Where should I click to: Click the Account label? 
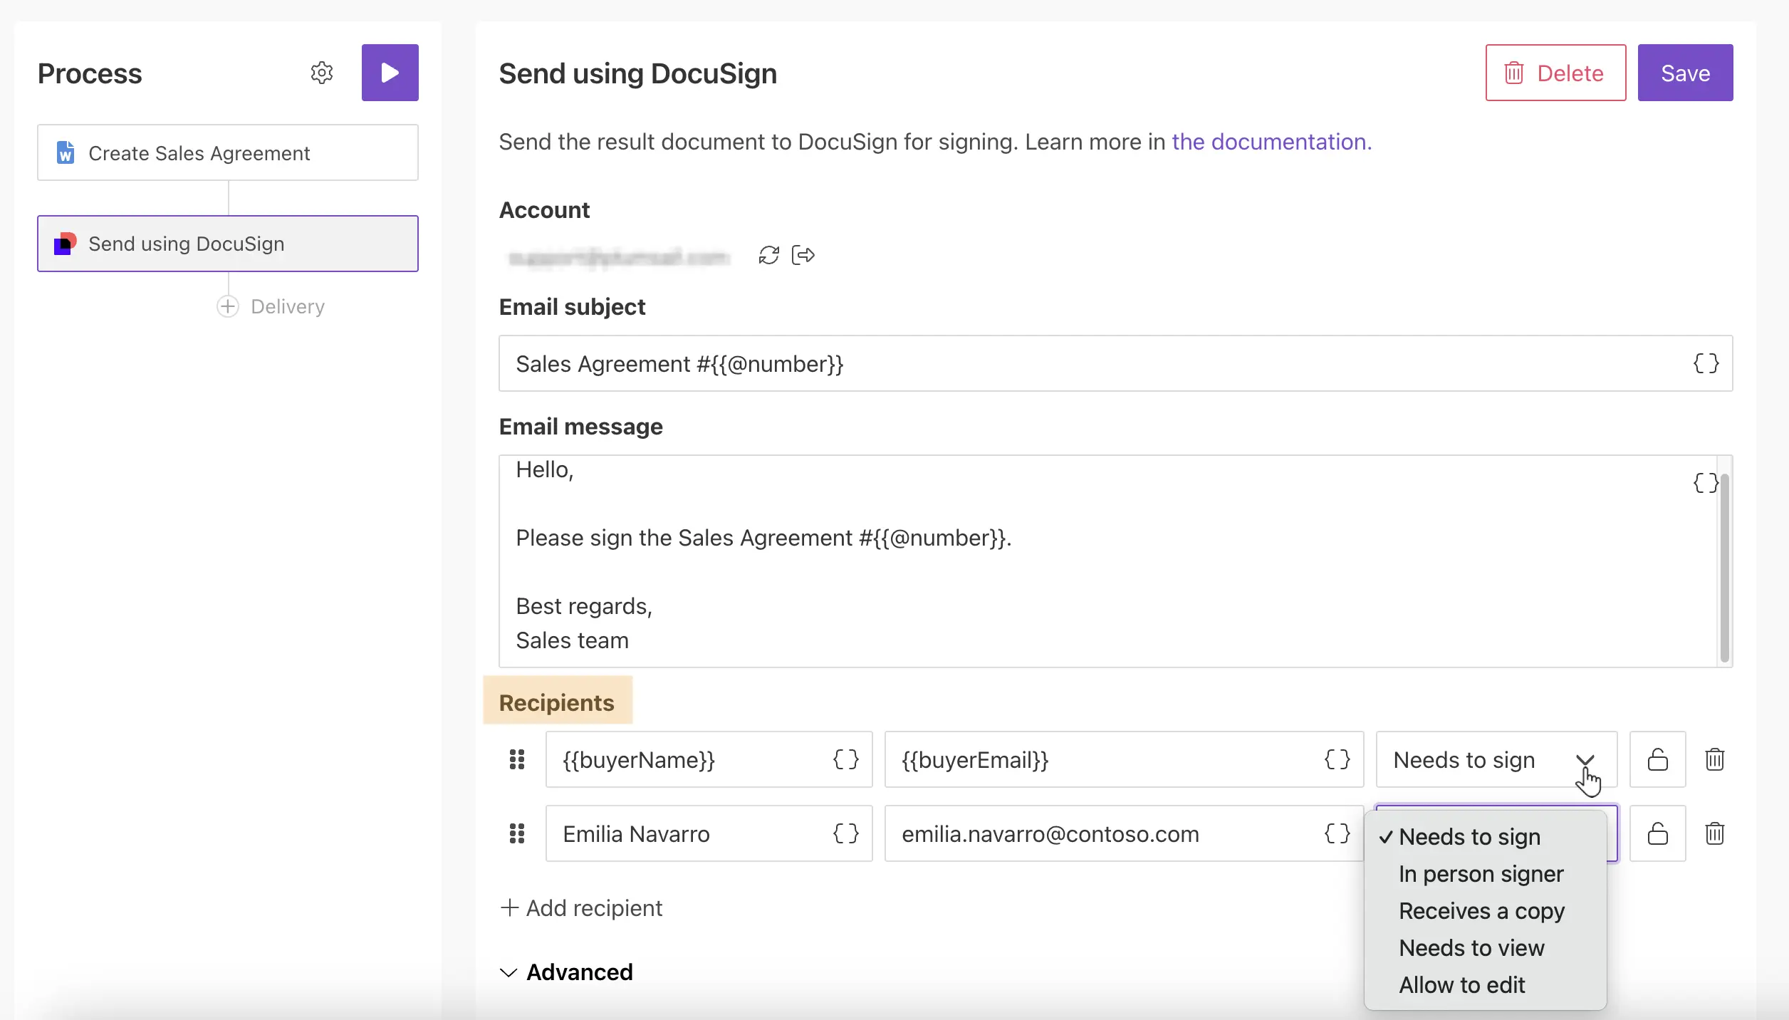pyautogui.click(x=544, y=210)
